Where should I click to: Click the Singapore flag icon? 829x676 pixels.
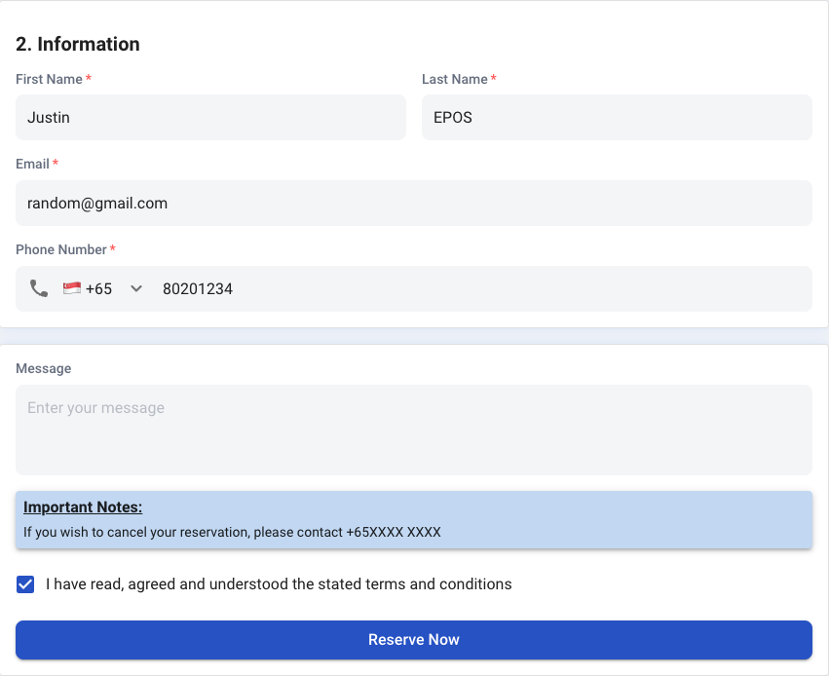pyautogui.click(x=72, y=288)
